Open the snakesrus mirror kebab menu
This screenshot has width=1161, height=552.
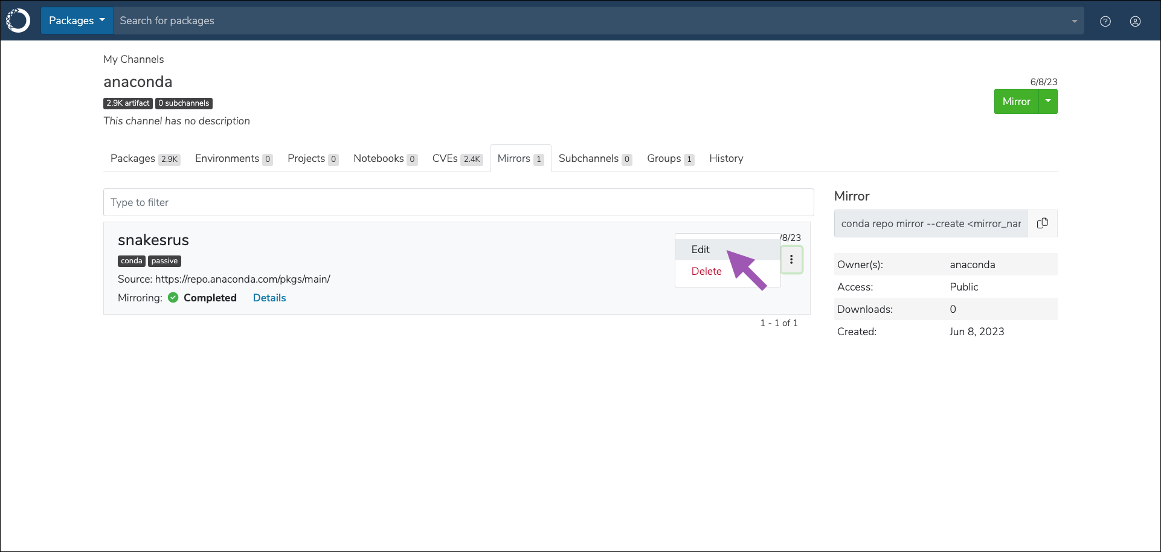(x=791, y=260)
